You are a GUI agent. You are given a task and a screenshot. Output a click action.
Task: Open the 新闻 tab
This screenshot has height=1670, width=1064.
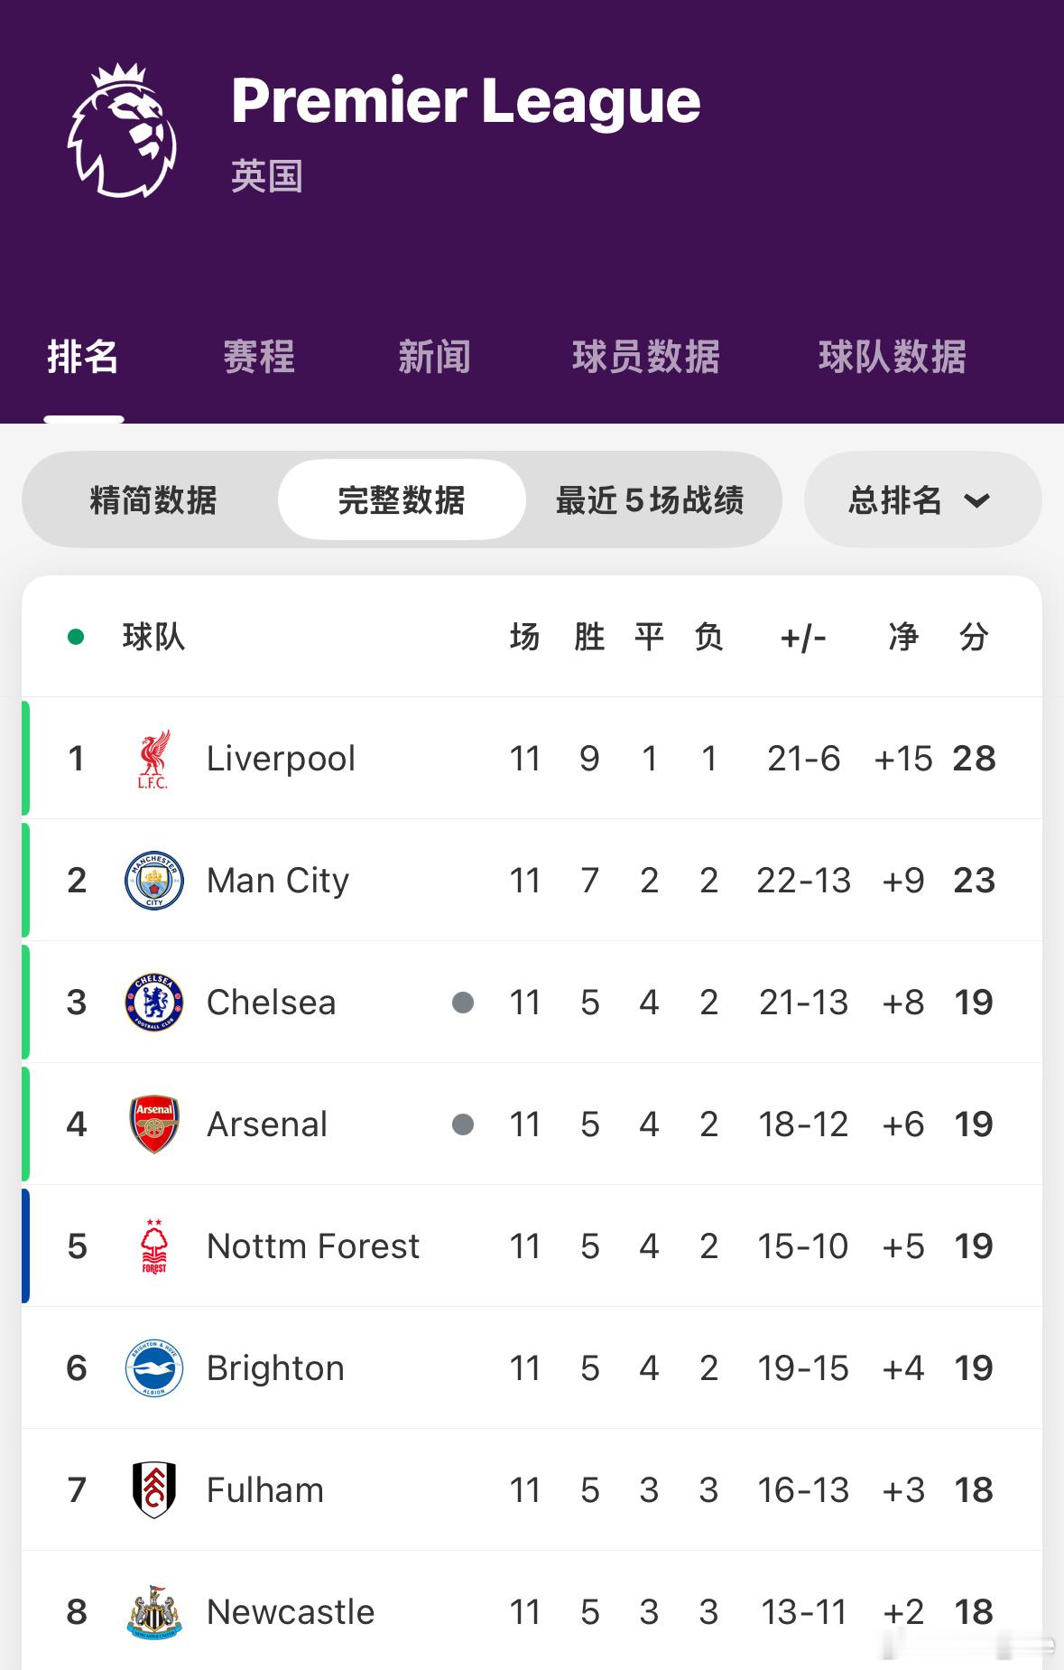click(435, 357)
